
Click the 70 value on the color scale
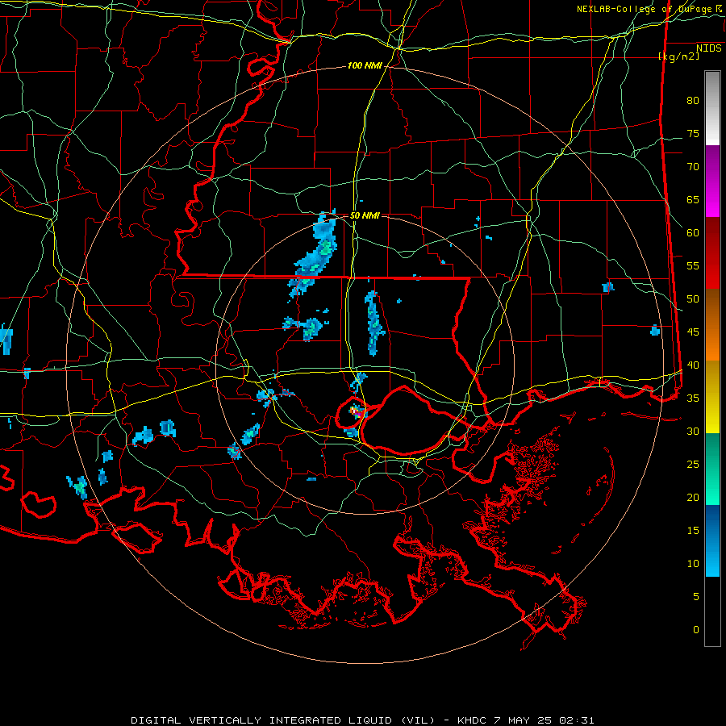[693, 167]
